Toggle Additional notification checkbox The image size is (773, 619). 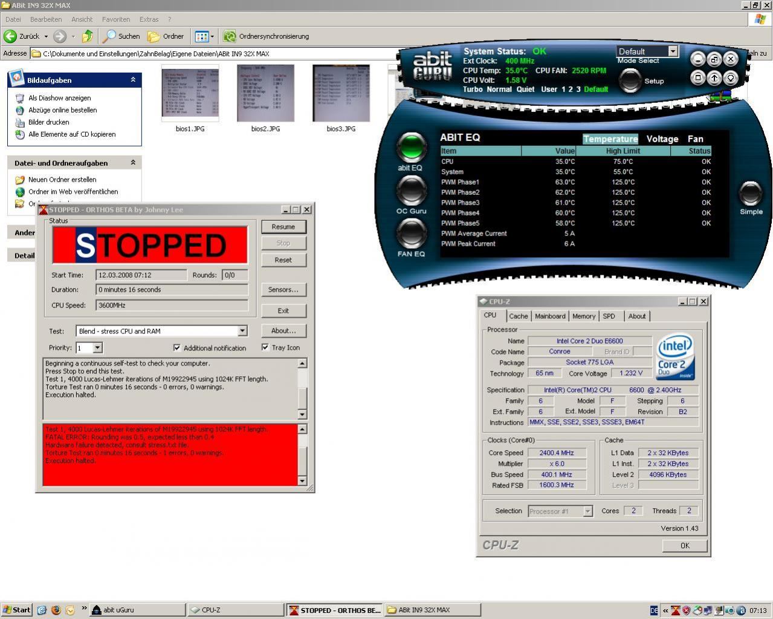[x=176, y=347]
